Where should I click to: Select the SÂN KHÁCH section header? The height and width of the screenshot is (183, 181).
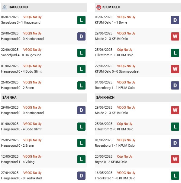point(137,98)
